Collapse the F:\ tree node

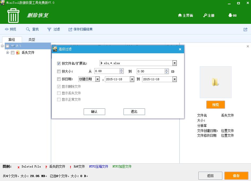(x=2, y=46)
